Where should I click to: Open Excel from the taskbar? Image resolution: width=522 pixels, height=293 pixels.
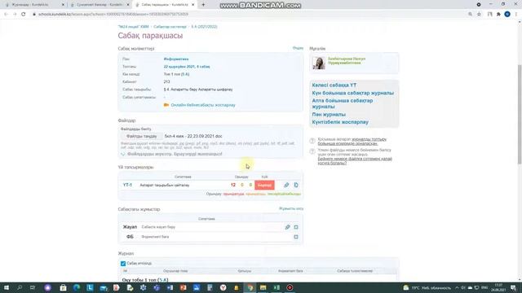[x=276, y=287]
